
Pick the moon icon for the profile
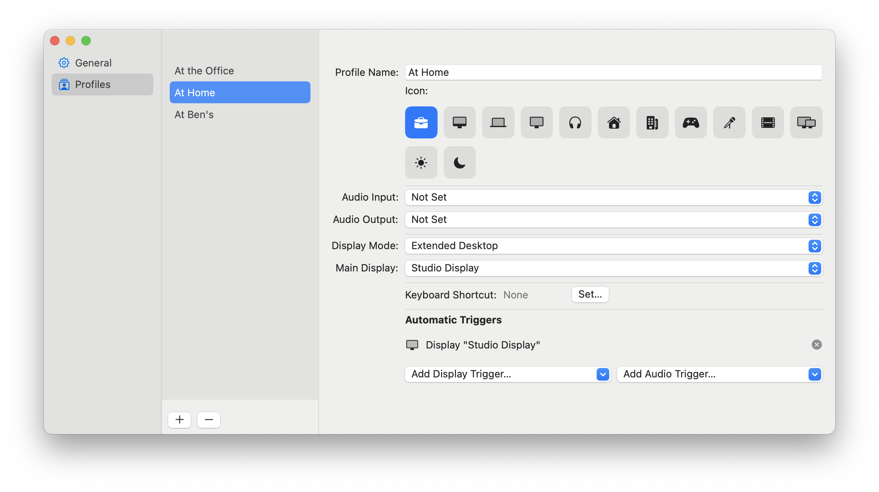pyautogui.click(x=459, y=162)
